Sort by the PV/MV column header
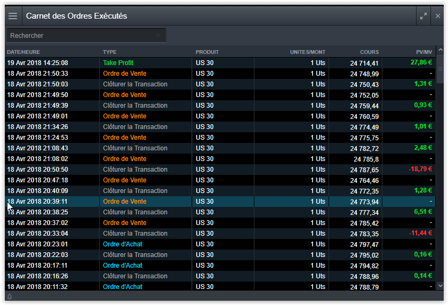Image resolution: width=448 pixels, height=305 pixels. 423,52
